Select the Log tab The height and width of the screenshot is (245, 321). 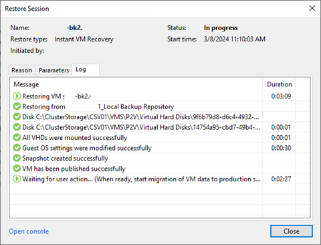(x=86, y=70)
